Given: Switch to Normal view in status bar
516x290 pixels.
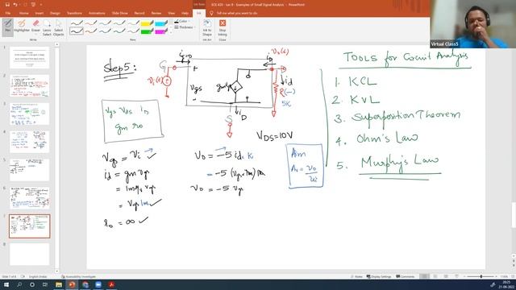Looking at the screenshot, I should [x=424, y=276].
